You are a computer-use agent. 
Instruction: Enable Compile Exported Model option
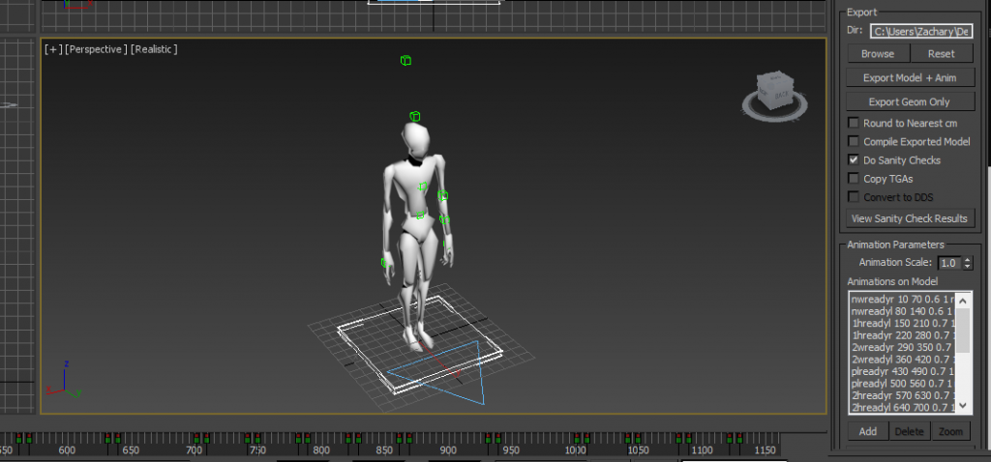(854, 141)
